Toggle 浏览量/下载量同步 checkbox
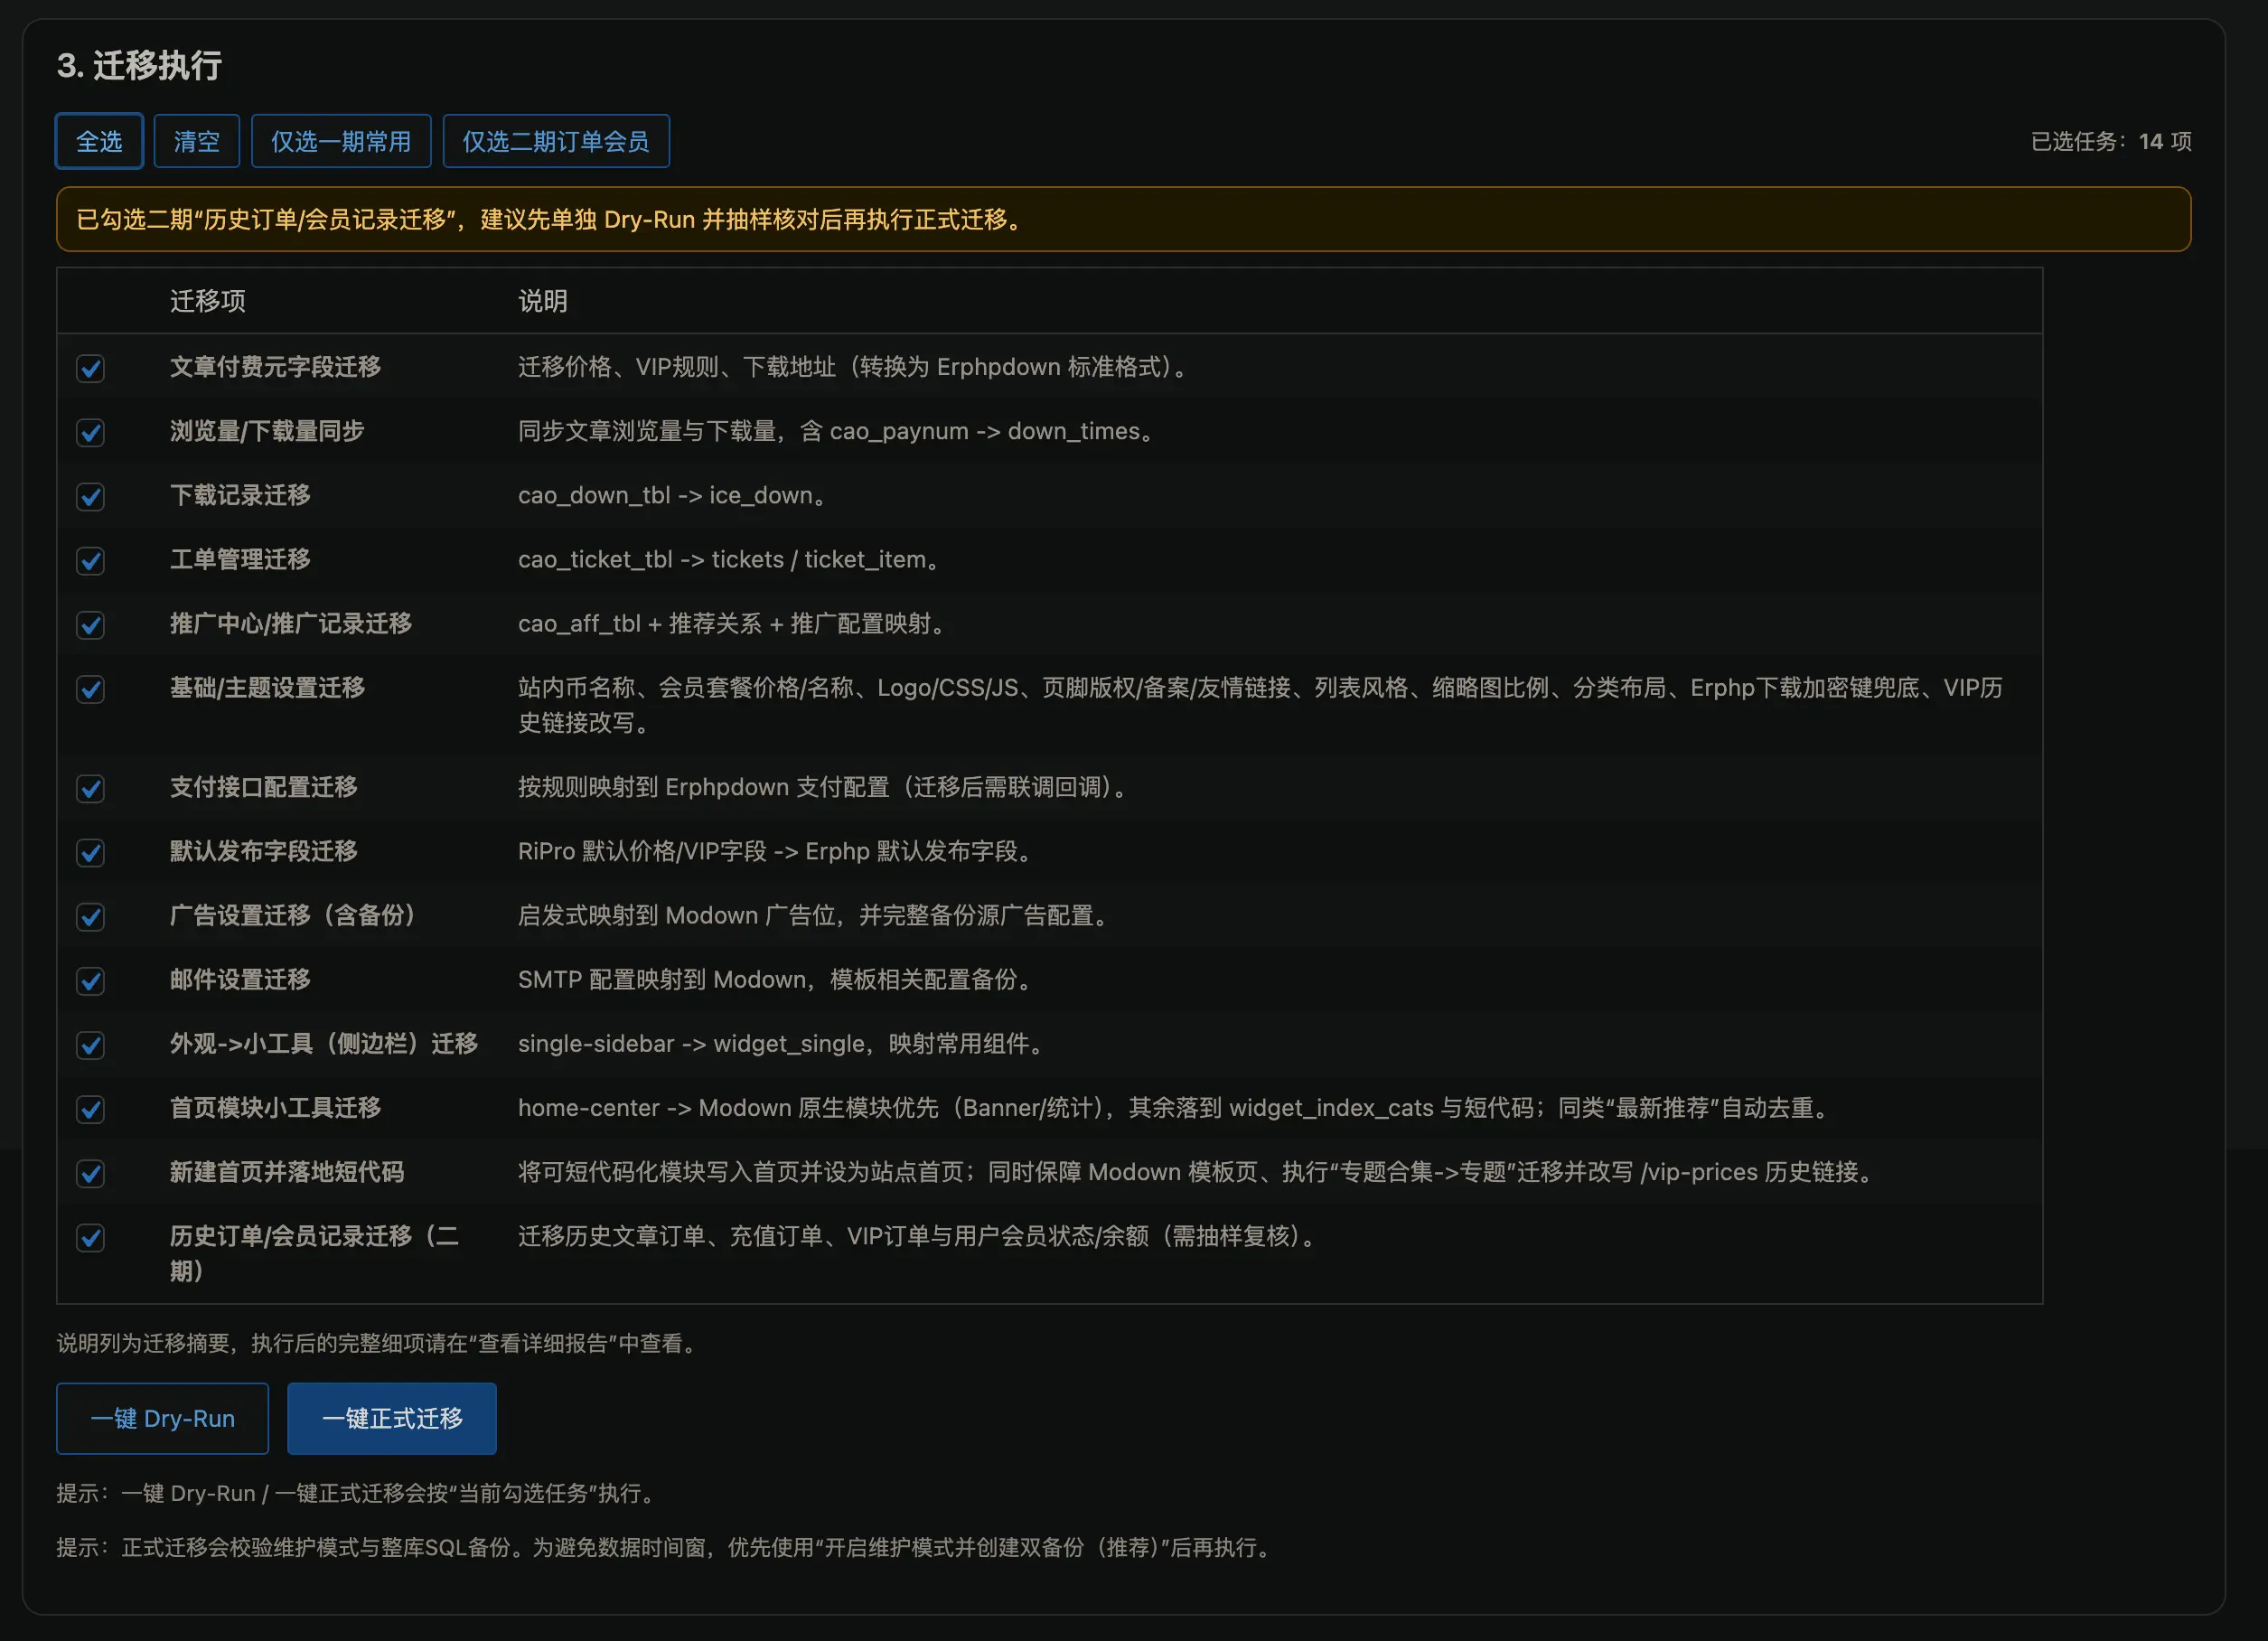Viewport: 2268px width, 1641px height. click(x=90, y=433)
